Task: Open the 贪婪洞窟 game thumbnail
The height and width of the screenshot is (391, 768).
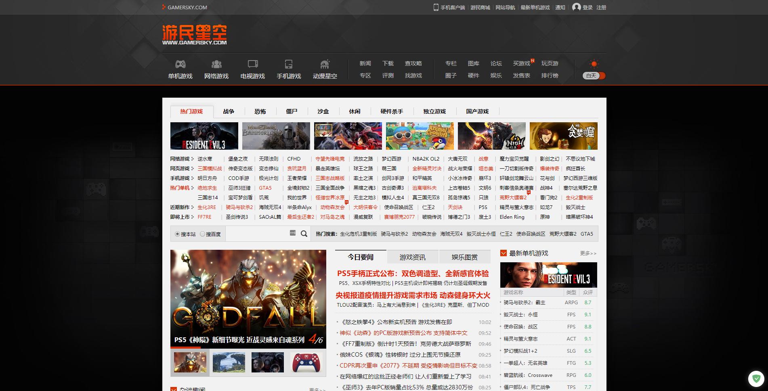Action: [564, 136]
